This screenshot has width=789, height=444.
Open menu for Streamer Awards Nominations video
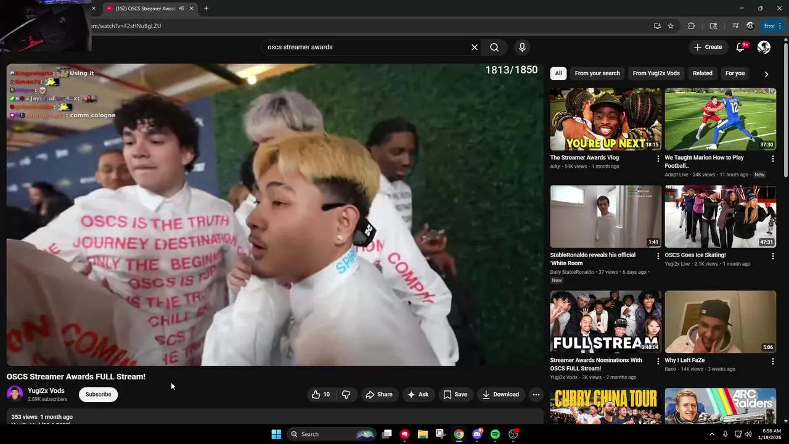click(658, 361)
